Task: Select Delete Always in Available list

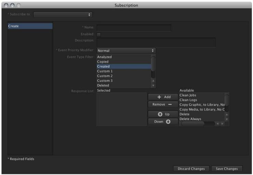Action: tap(202, 119)
